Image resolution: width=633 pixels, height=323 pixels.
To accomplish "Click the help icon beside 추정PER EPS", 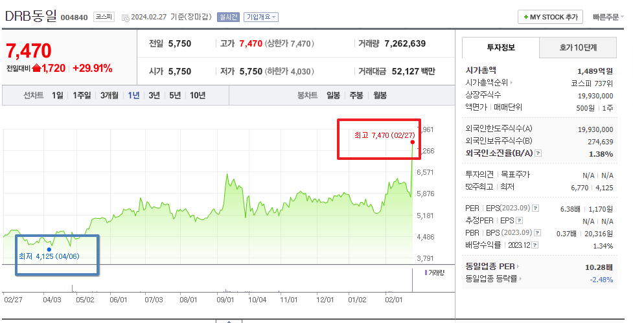I will 520,221.
